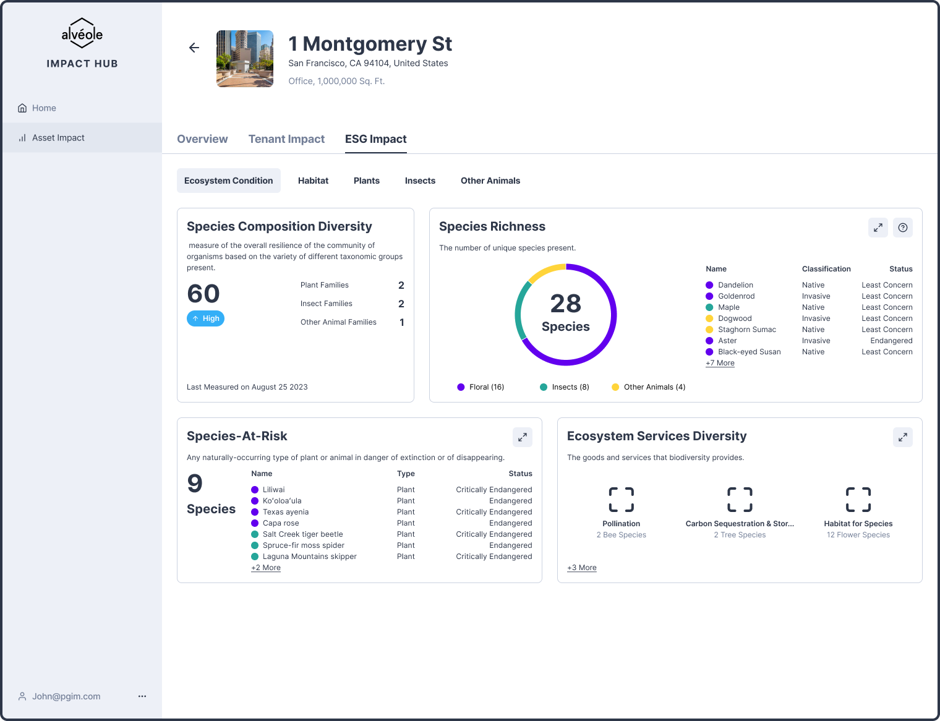Screen dimensions: 940x721
Task: Click the 1 Montgomery St building thumbnail
Action: click(x=245, y=59)
